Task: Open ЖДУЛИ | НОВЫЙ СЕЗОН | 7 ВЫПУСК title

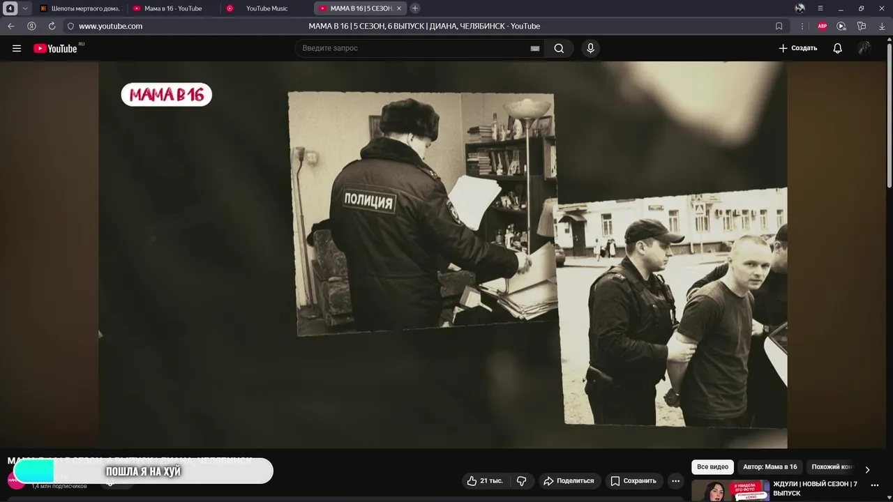Action: click(815, 488)
